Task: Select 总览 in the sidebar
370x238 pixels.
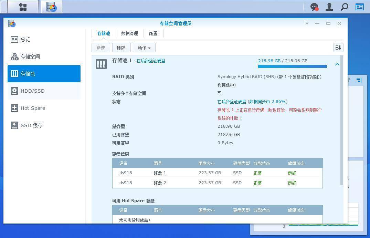Action: click(44, 39)
